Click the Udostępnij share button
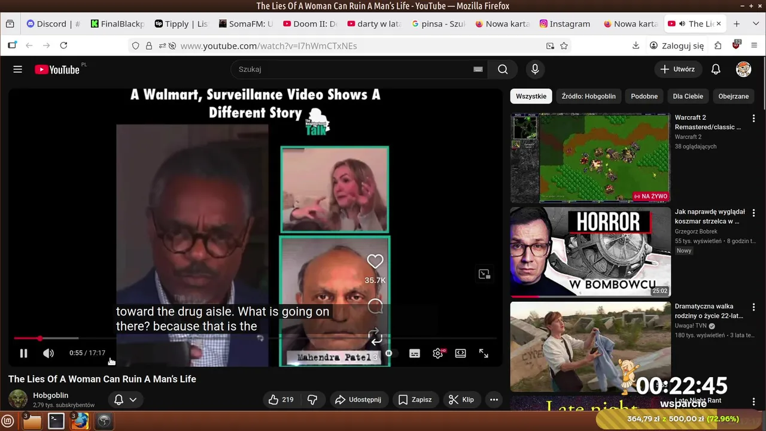 click(358, 400)
